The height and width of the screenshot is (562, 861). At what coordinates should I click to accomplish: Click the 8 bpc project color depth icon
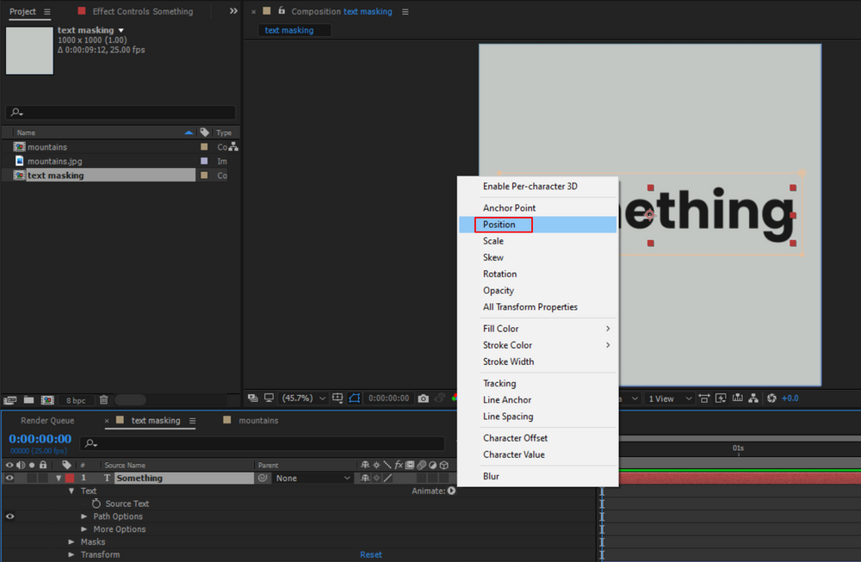pos(76,398)
